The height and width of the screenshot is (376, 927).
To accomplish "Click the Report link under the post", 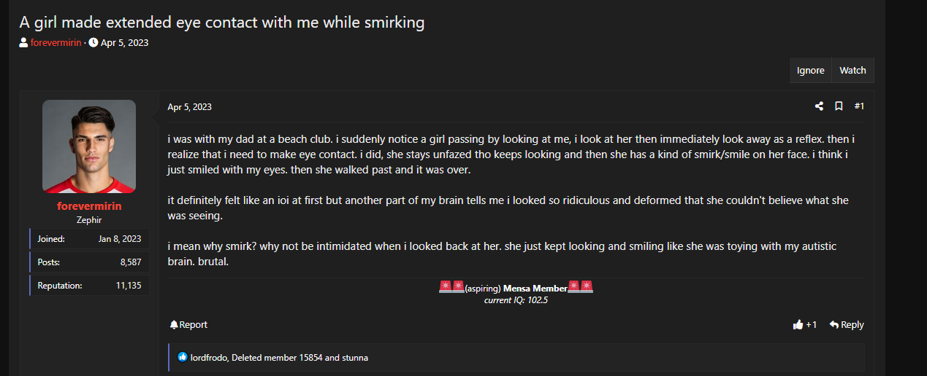I will (x=194, y=325).
